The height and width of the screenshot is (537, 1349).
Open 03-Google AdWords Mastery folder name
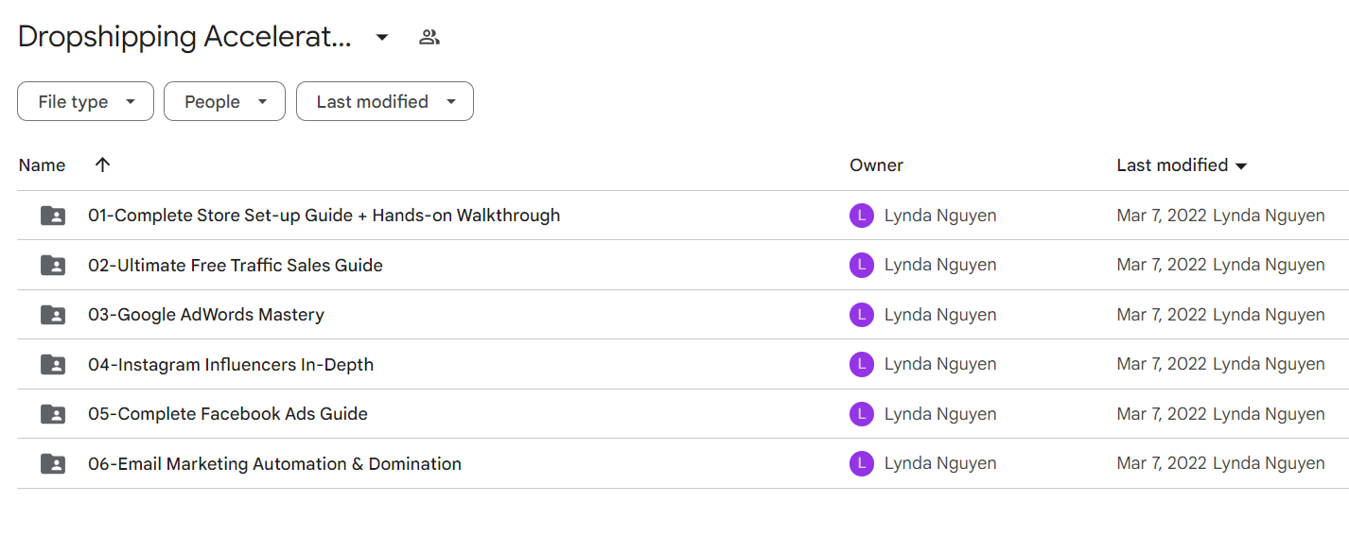tap(206, 315)
